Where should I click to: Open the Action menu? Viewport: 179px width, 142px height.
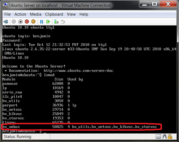pos(20,15)
